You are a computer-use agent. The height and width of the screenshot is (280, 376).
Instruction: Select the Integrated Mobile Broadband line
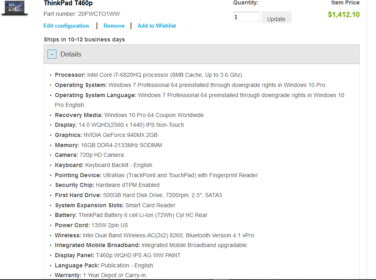point(151,245)
